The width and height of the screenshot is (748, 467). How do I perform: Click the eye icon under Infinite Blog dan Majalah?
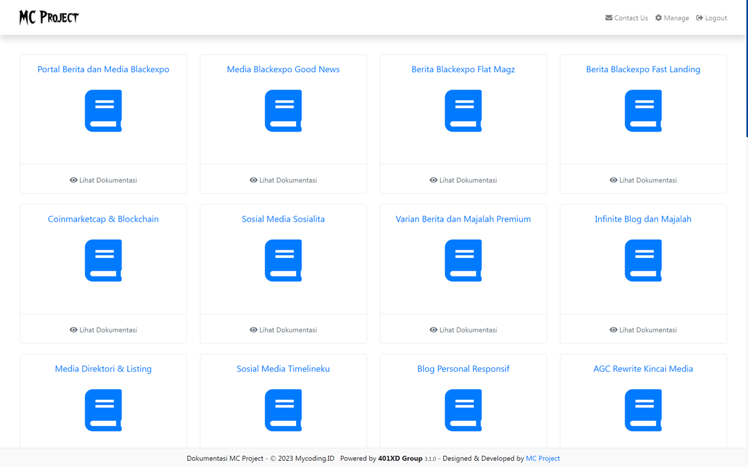[613, 330]
